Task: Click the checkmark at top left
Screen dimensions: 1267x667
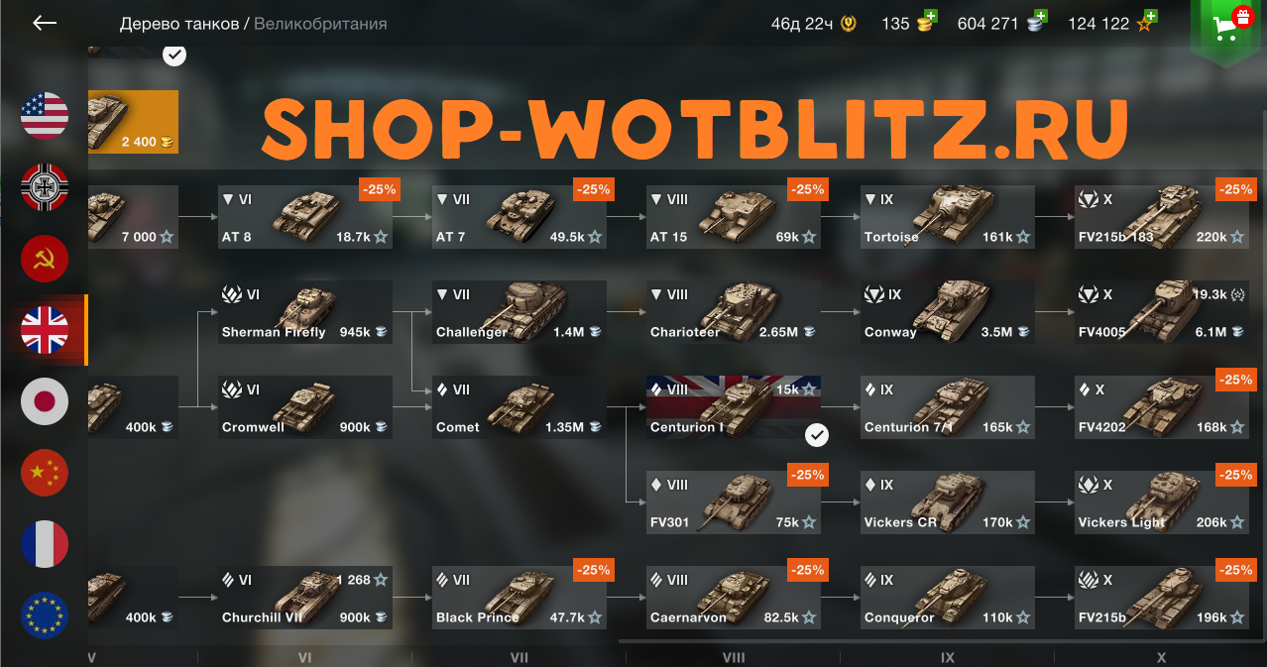Action: [x=174, y=55]
